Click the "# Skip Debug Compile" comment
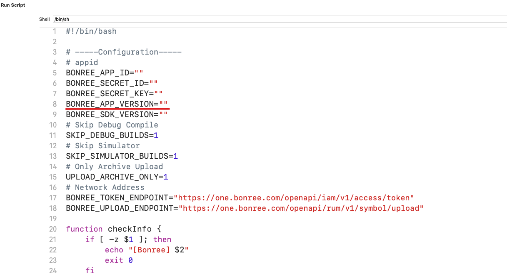The image size is (507, 277). 112,125
